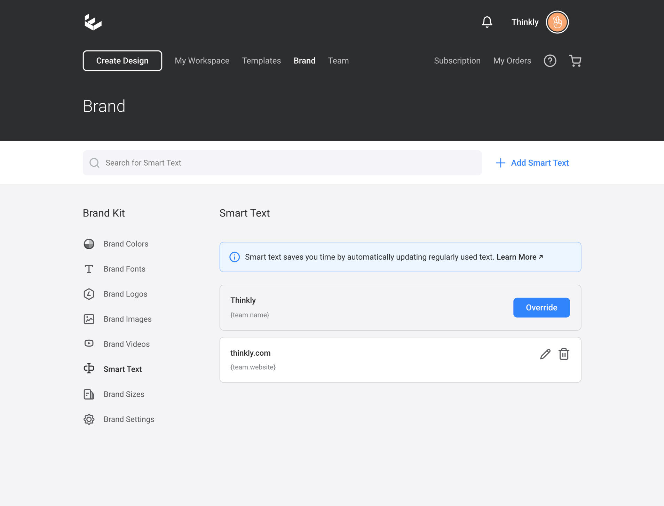The image size is (664, 506).
Task: Edit thinkly.com smart text with pencil
Action: click(545, 354)
